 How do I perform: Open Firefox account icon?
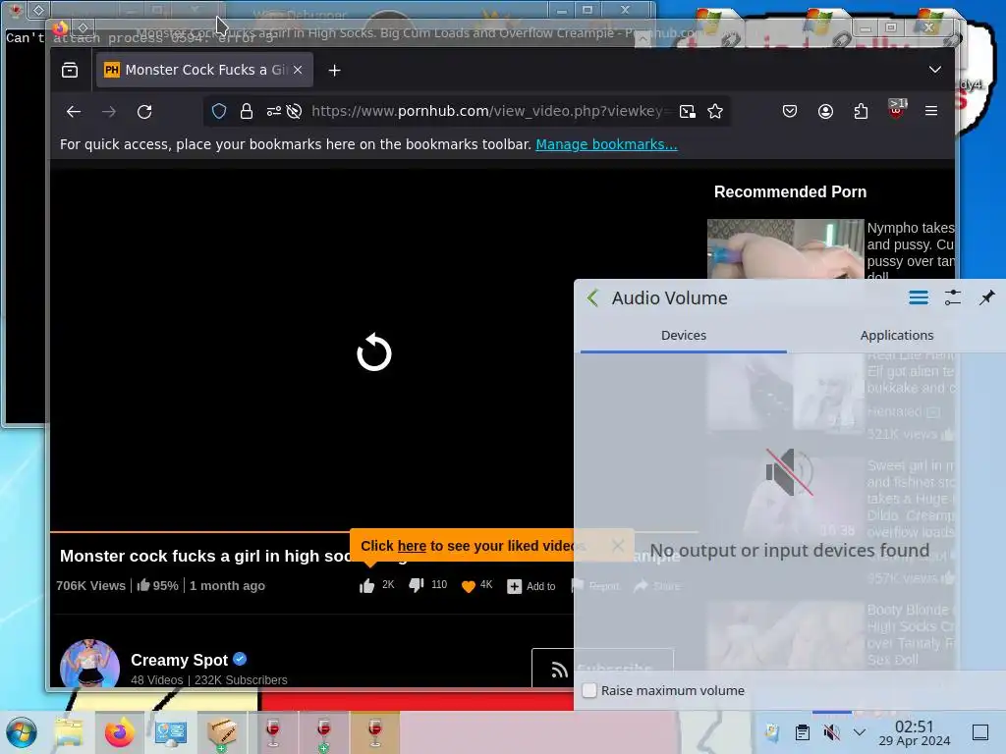(x=825, y=112)
